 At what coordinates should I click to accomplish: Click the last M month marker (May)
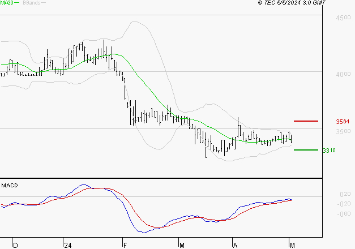292,246
